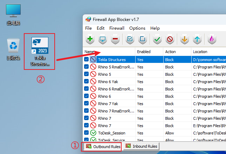
Task: Click the green allow icon of ToDesk_Session
Action: [93, 133]
